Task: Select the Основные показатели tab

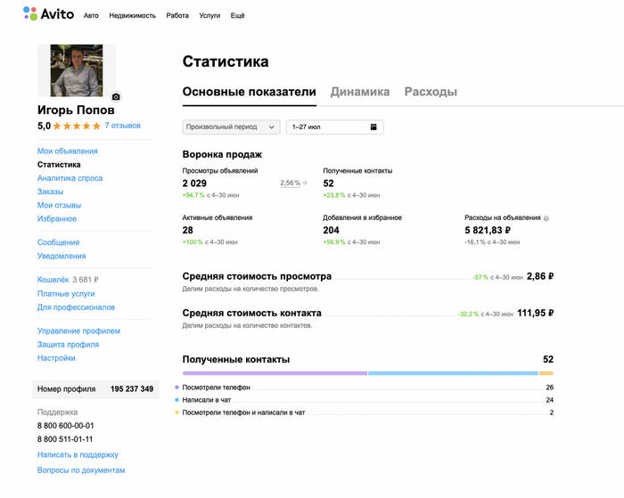Action: pyautogui.click(x=249, y=92)
